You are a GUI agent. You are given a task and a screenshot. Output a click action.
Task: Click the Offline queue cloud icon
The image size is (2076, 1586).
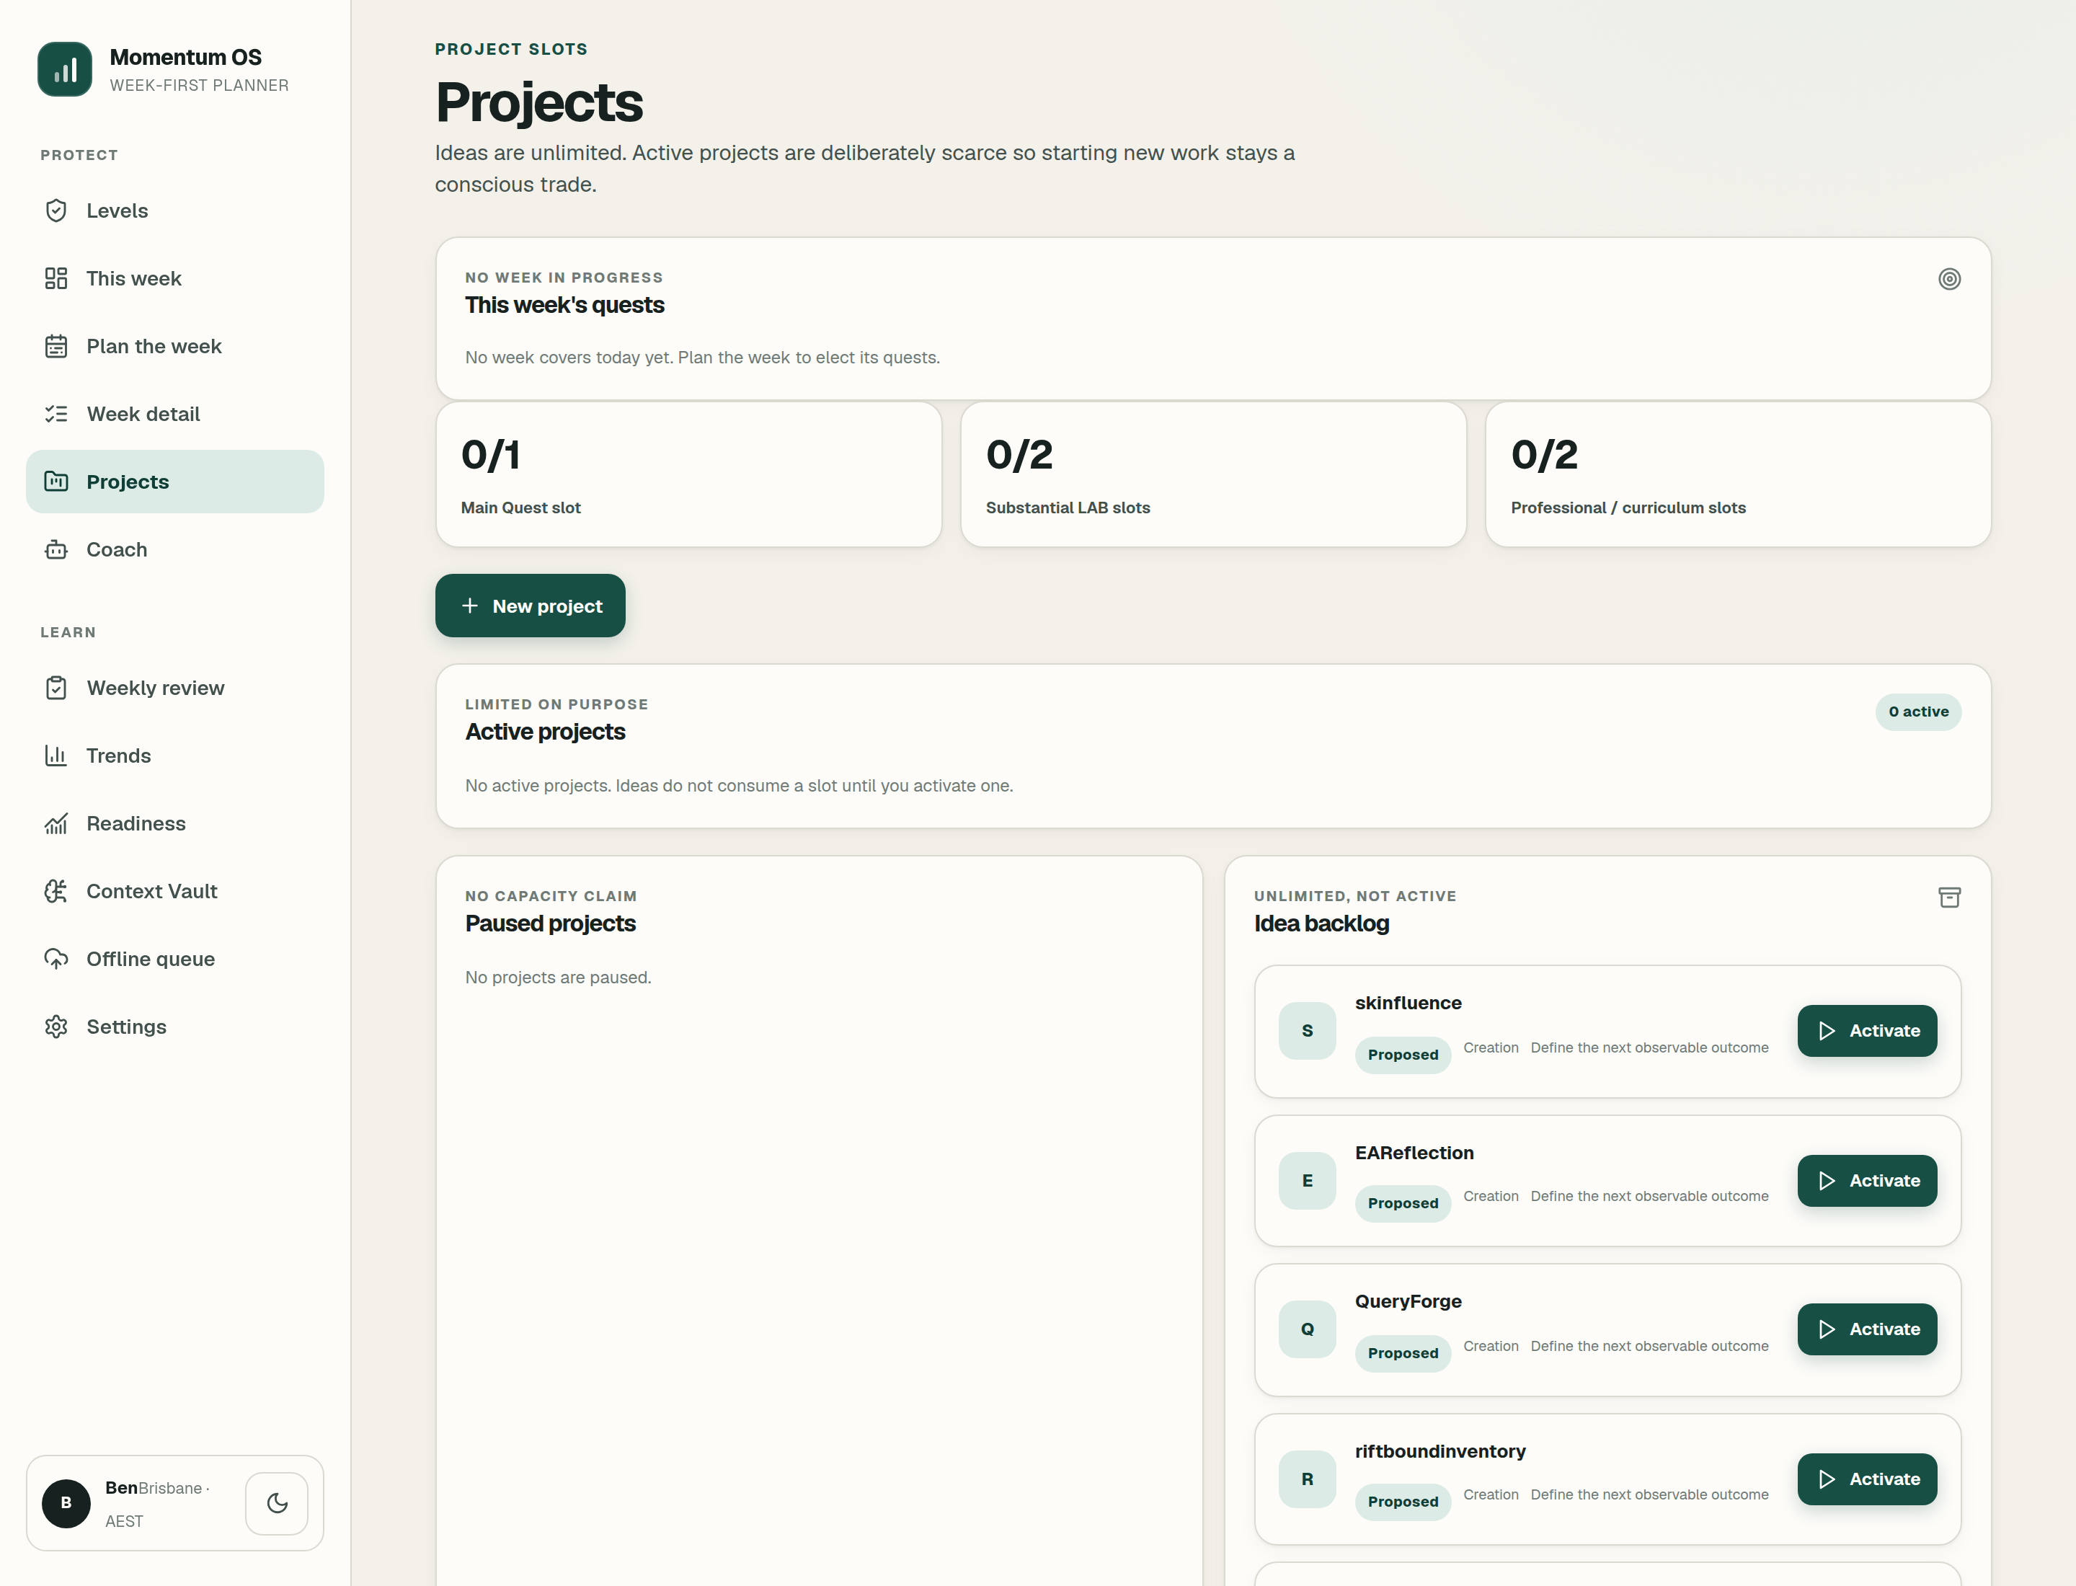tap(57, 959)
